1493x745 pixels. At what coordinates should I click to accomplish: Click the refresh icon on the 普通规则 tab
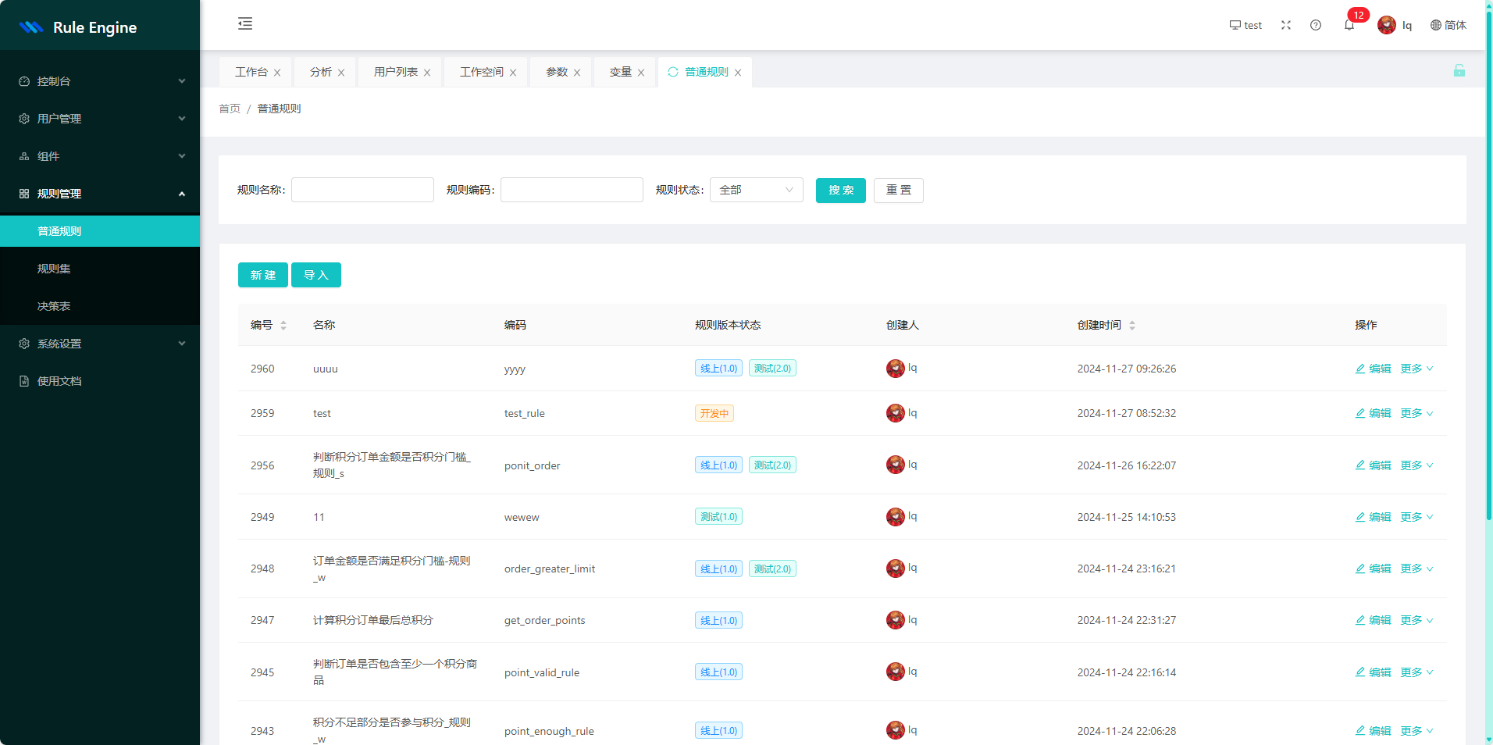pyautogui.click(x=673, y=72)
